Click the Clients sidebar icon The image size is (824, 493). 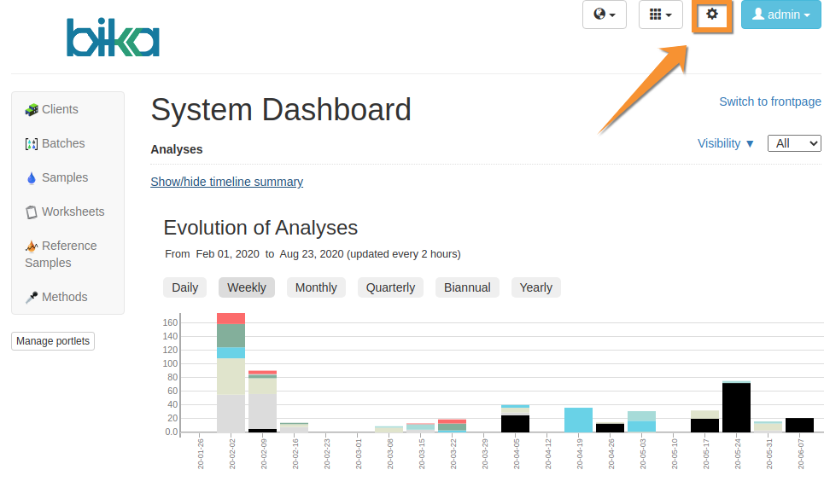(x=32, y=109)
